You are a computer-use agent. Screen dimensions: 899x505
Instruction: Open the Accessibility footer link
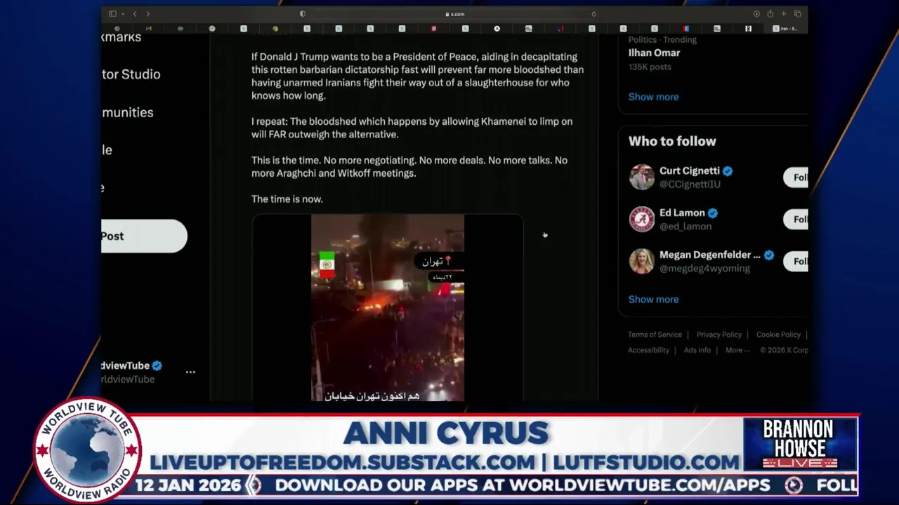click(x=648, y=350)
